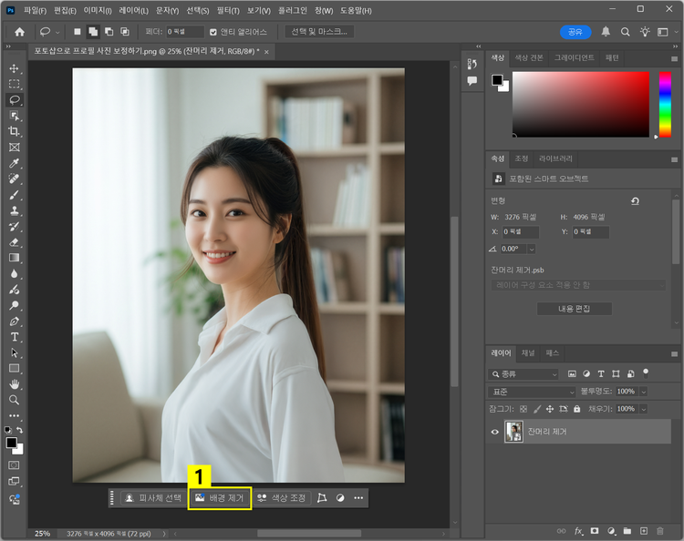Toggle the layer filter on/off switch
Screen dimensions: 684x541
(x=646, y=372)
